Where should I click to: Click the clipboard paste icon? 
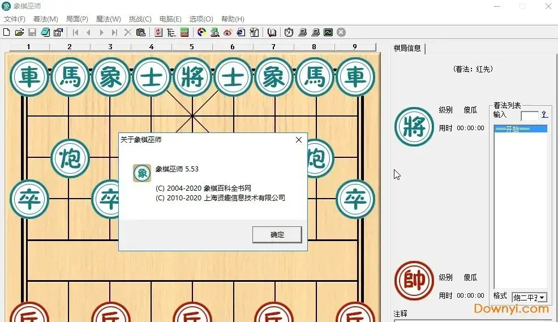141,32
